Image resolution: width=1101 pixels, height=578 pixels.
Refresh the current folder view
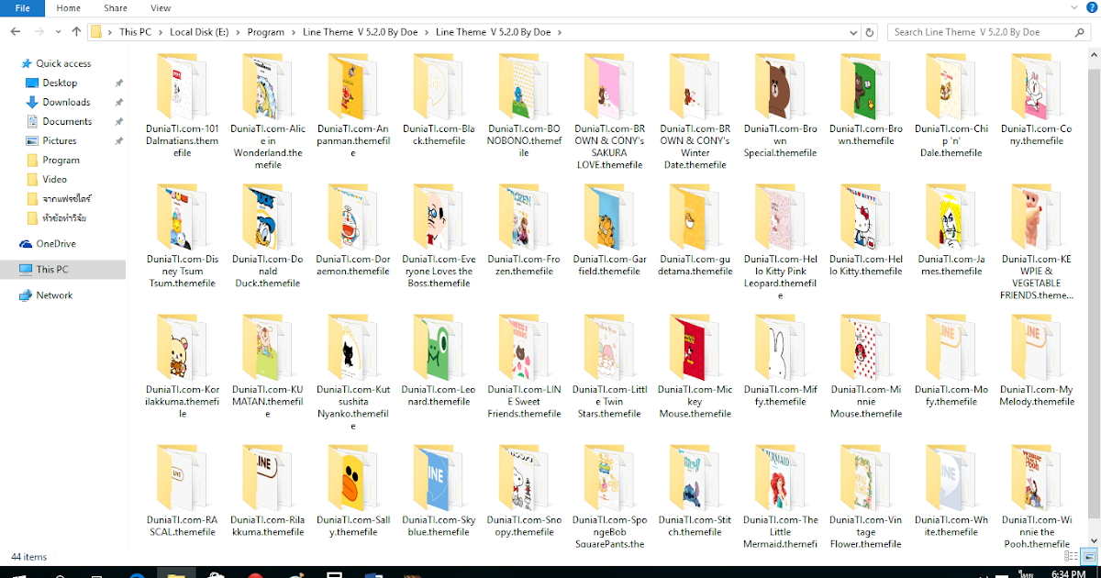(870, 32)
